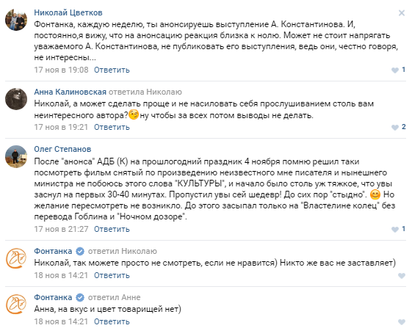Viewport: 412px width, 328px height.
Task: Like Николай Цветков's comment with heart icon
Action: tap(395, 70)
